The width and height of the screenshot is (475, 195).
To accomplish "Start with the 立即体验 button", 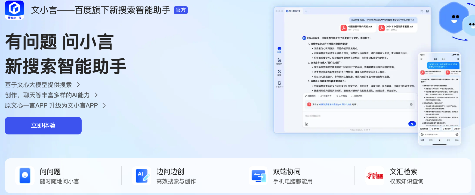I will [43, 126].
